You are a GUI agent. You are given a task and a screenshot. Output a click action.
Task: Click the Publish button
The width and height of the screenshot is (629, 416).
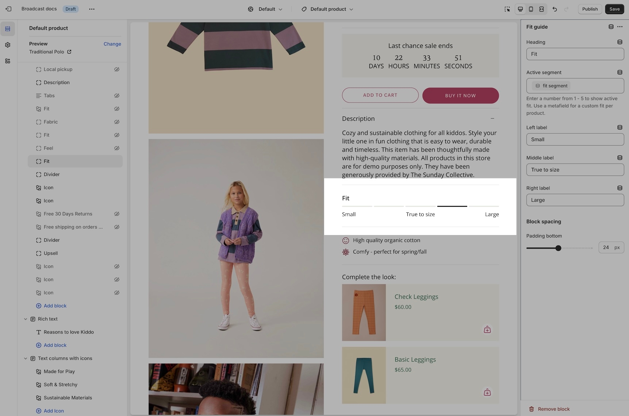coord(590,9)
